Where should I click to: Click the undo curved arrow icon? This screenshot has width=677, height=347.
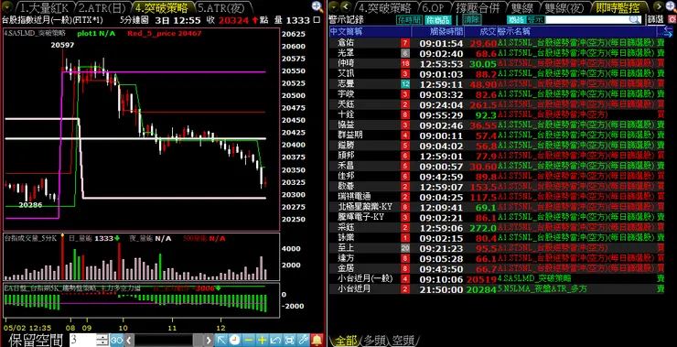pos(275,340)
